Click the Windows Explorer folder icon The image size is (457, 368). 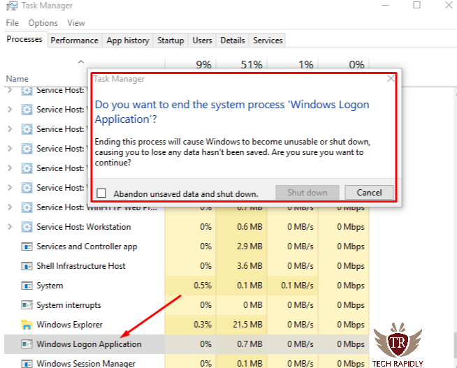click(x=27, y=324)
